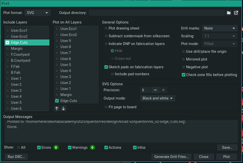Move selected layer down with arrow

pyautogui.click(x=63, y=108)
